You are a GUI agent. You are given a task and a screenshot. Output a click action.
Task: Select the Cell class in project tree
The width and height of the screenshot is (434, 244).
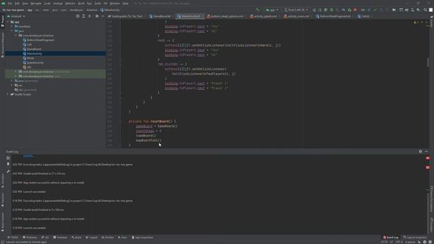tap(29, 45)
